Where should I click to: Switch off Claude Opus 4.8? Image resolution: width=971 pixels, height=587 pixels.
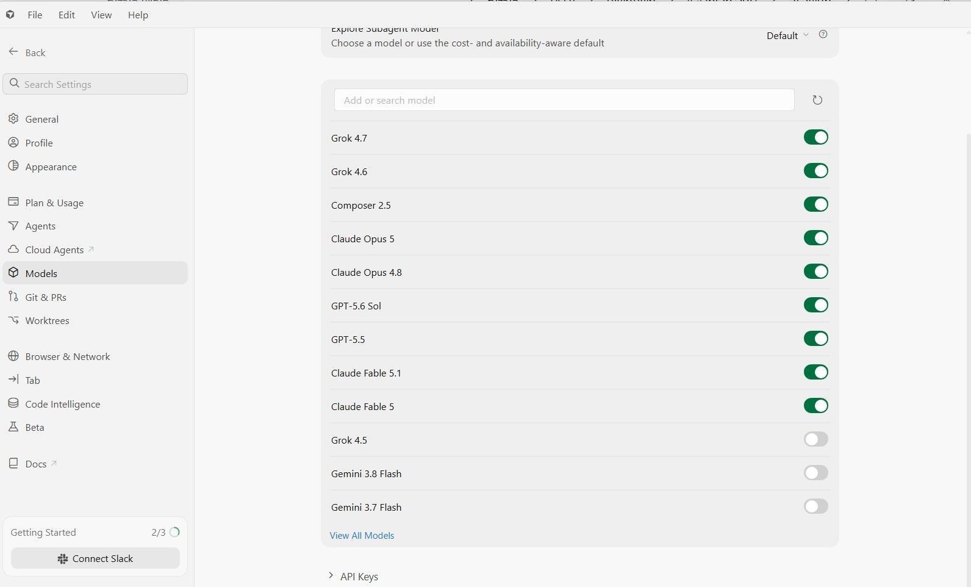click(x=815, y=272)
